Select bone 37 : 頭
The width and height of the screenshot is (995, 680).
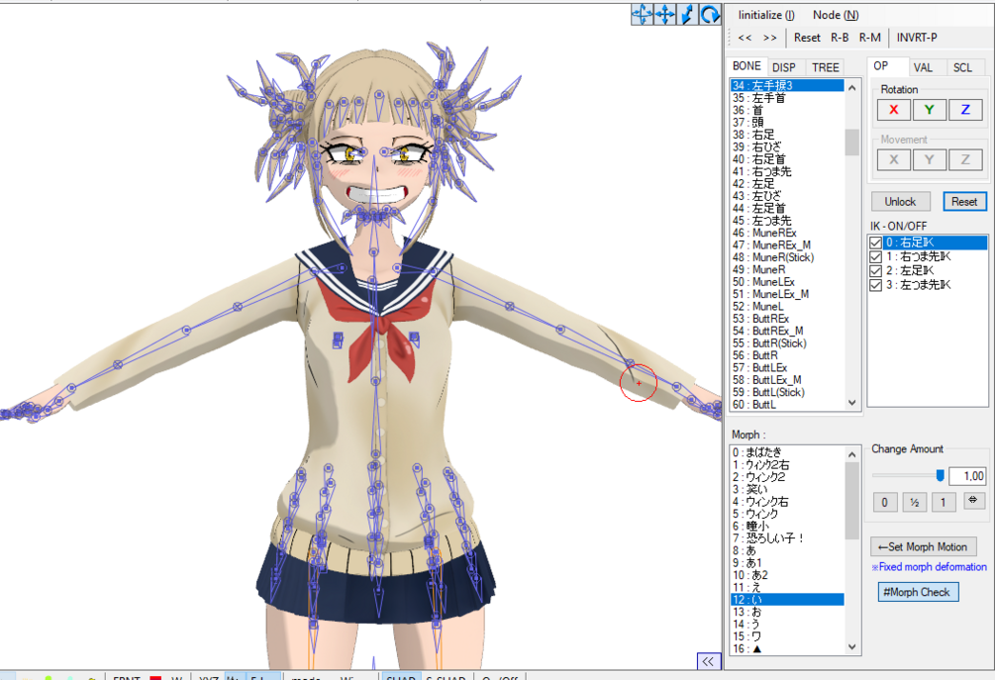(x=787, y=123)
